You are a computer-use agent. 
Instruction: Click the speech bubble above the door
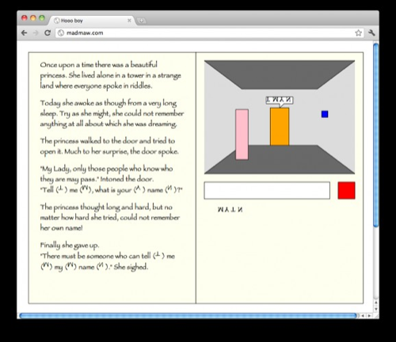click(280, 101)
